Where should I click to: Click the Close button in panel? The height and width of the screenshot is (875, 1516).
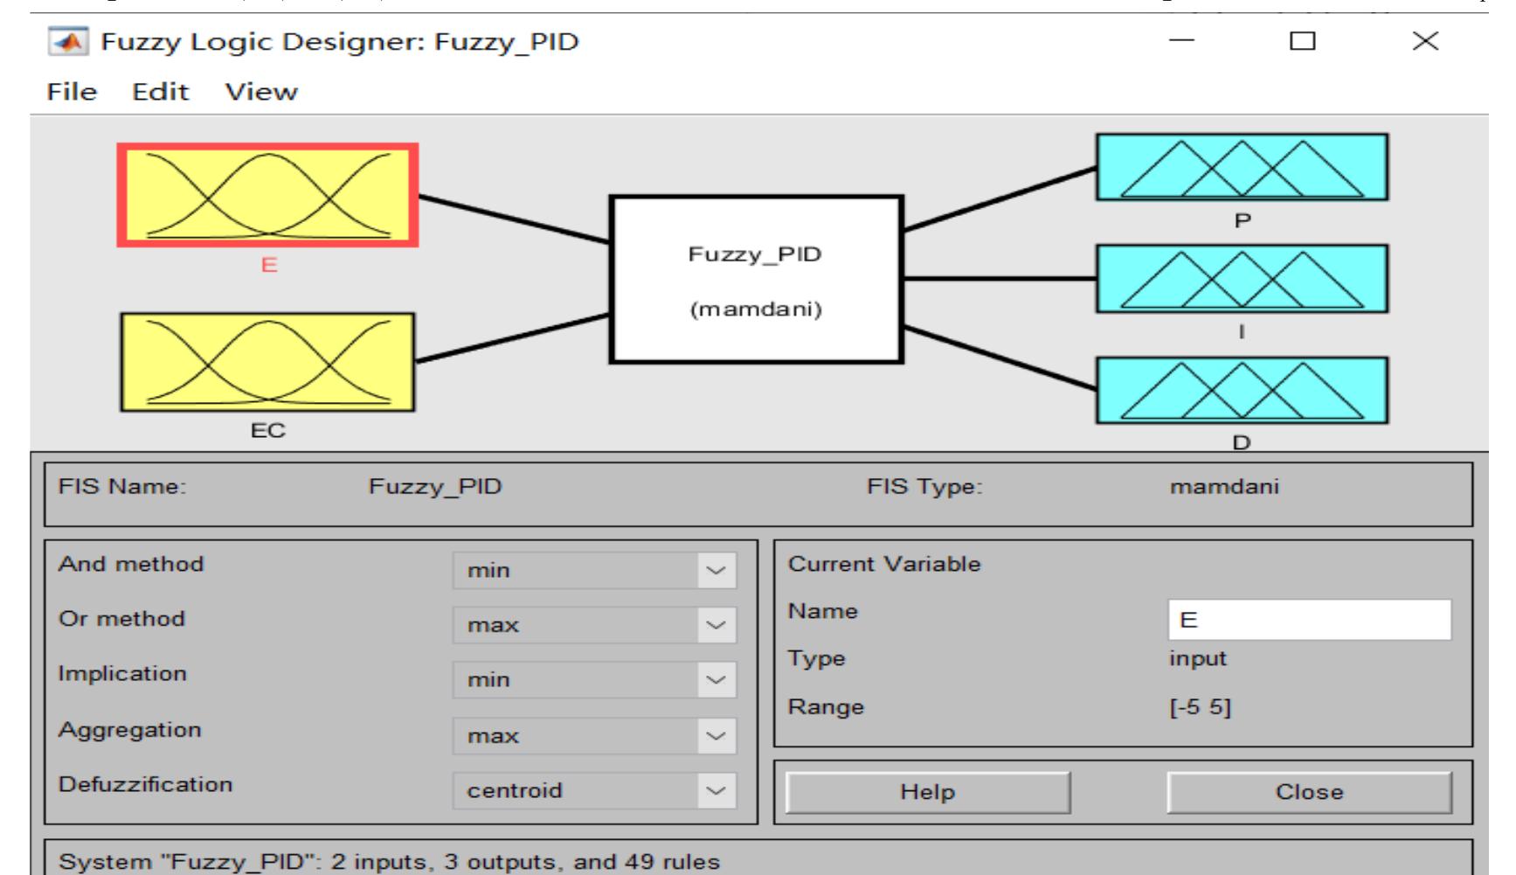click(x=1309, y=792)
